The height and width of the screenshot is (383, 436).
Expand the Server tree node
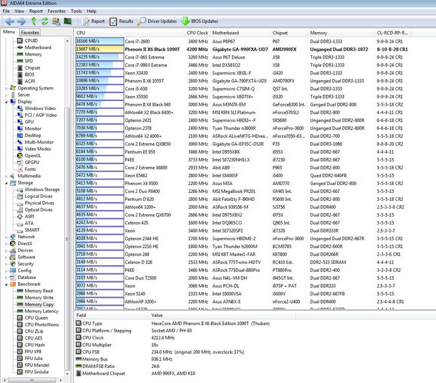click(7, 95)
